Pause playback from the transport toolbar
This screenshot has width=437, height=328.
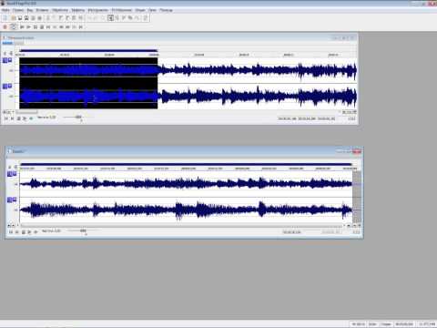click(36, 27)
